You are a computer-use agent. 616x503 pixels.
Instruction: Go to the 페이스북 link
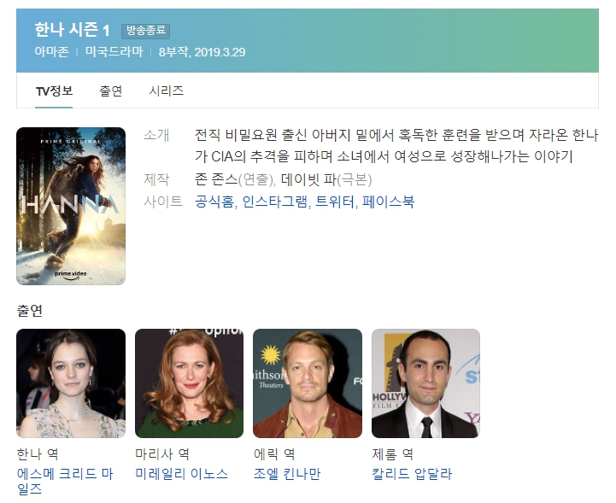(x=388, y=202)
